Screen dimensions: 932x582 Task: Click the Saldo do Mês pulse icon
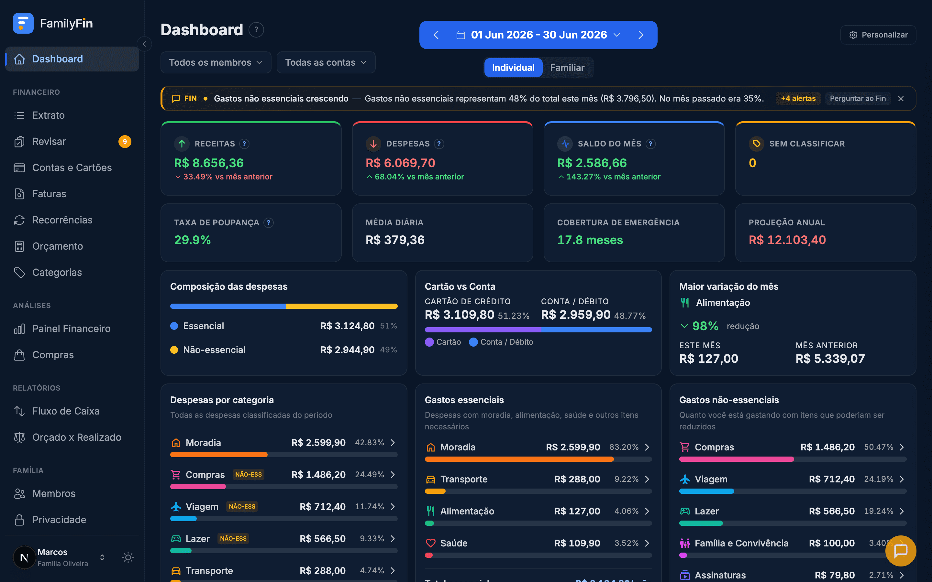pos(565,144)
